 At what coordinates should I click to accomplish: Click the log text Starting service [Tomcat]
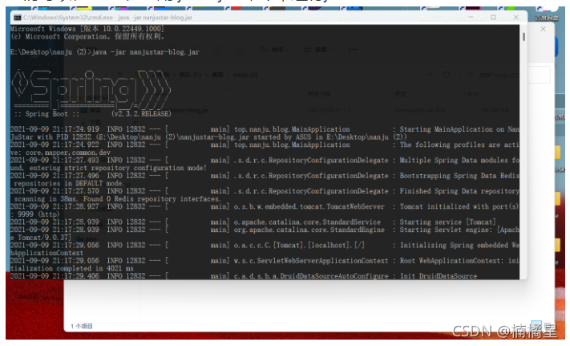[447, 222]
